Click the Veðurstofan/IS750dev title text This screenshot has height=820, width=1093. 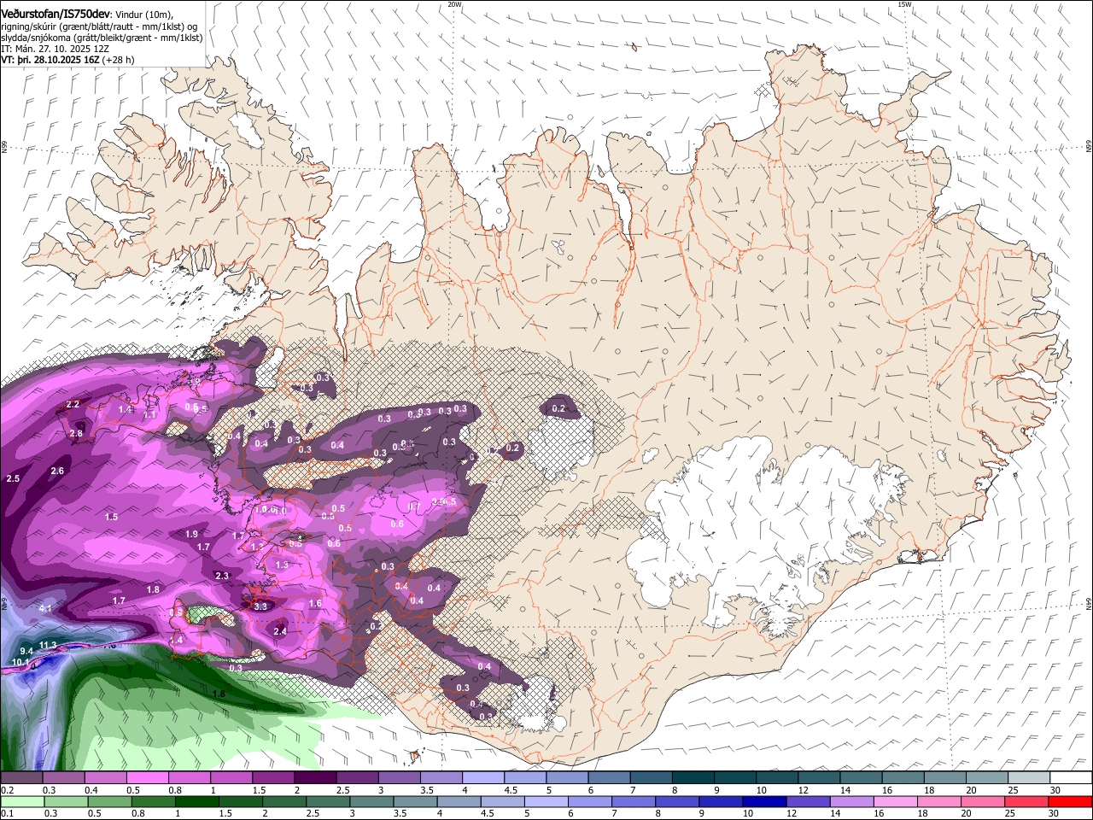[56, 13]
